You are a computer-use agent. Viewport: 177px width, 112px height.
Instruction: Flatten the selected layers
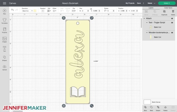pyautogui.click(x=165, y=108)
